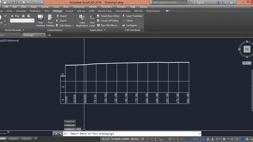Screen dimensions: 253x142
Task: Click the TOP face of the ViewCube
Action: coord(247,49)
